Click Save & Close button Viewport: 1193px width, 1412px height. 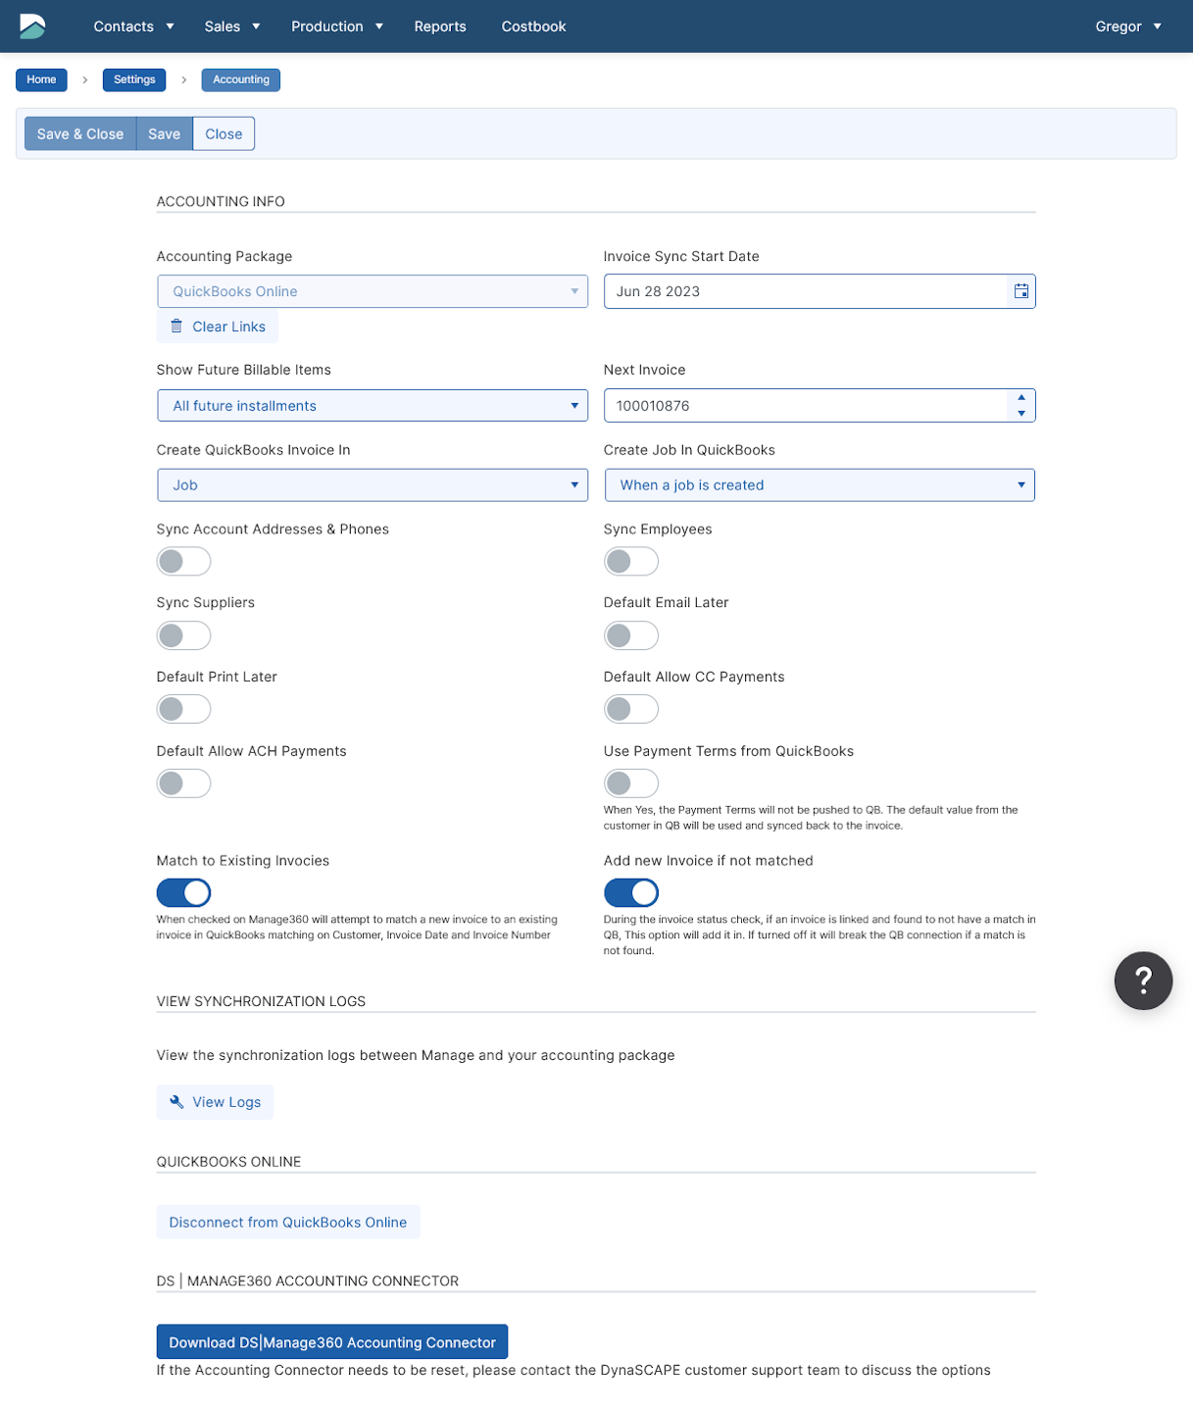click(80, 134)
